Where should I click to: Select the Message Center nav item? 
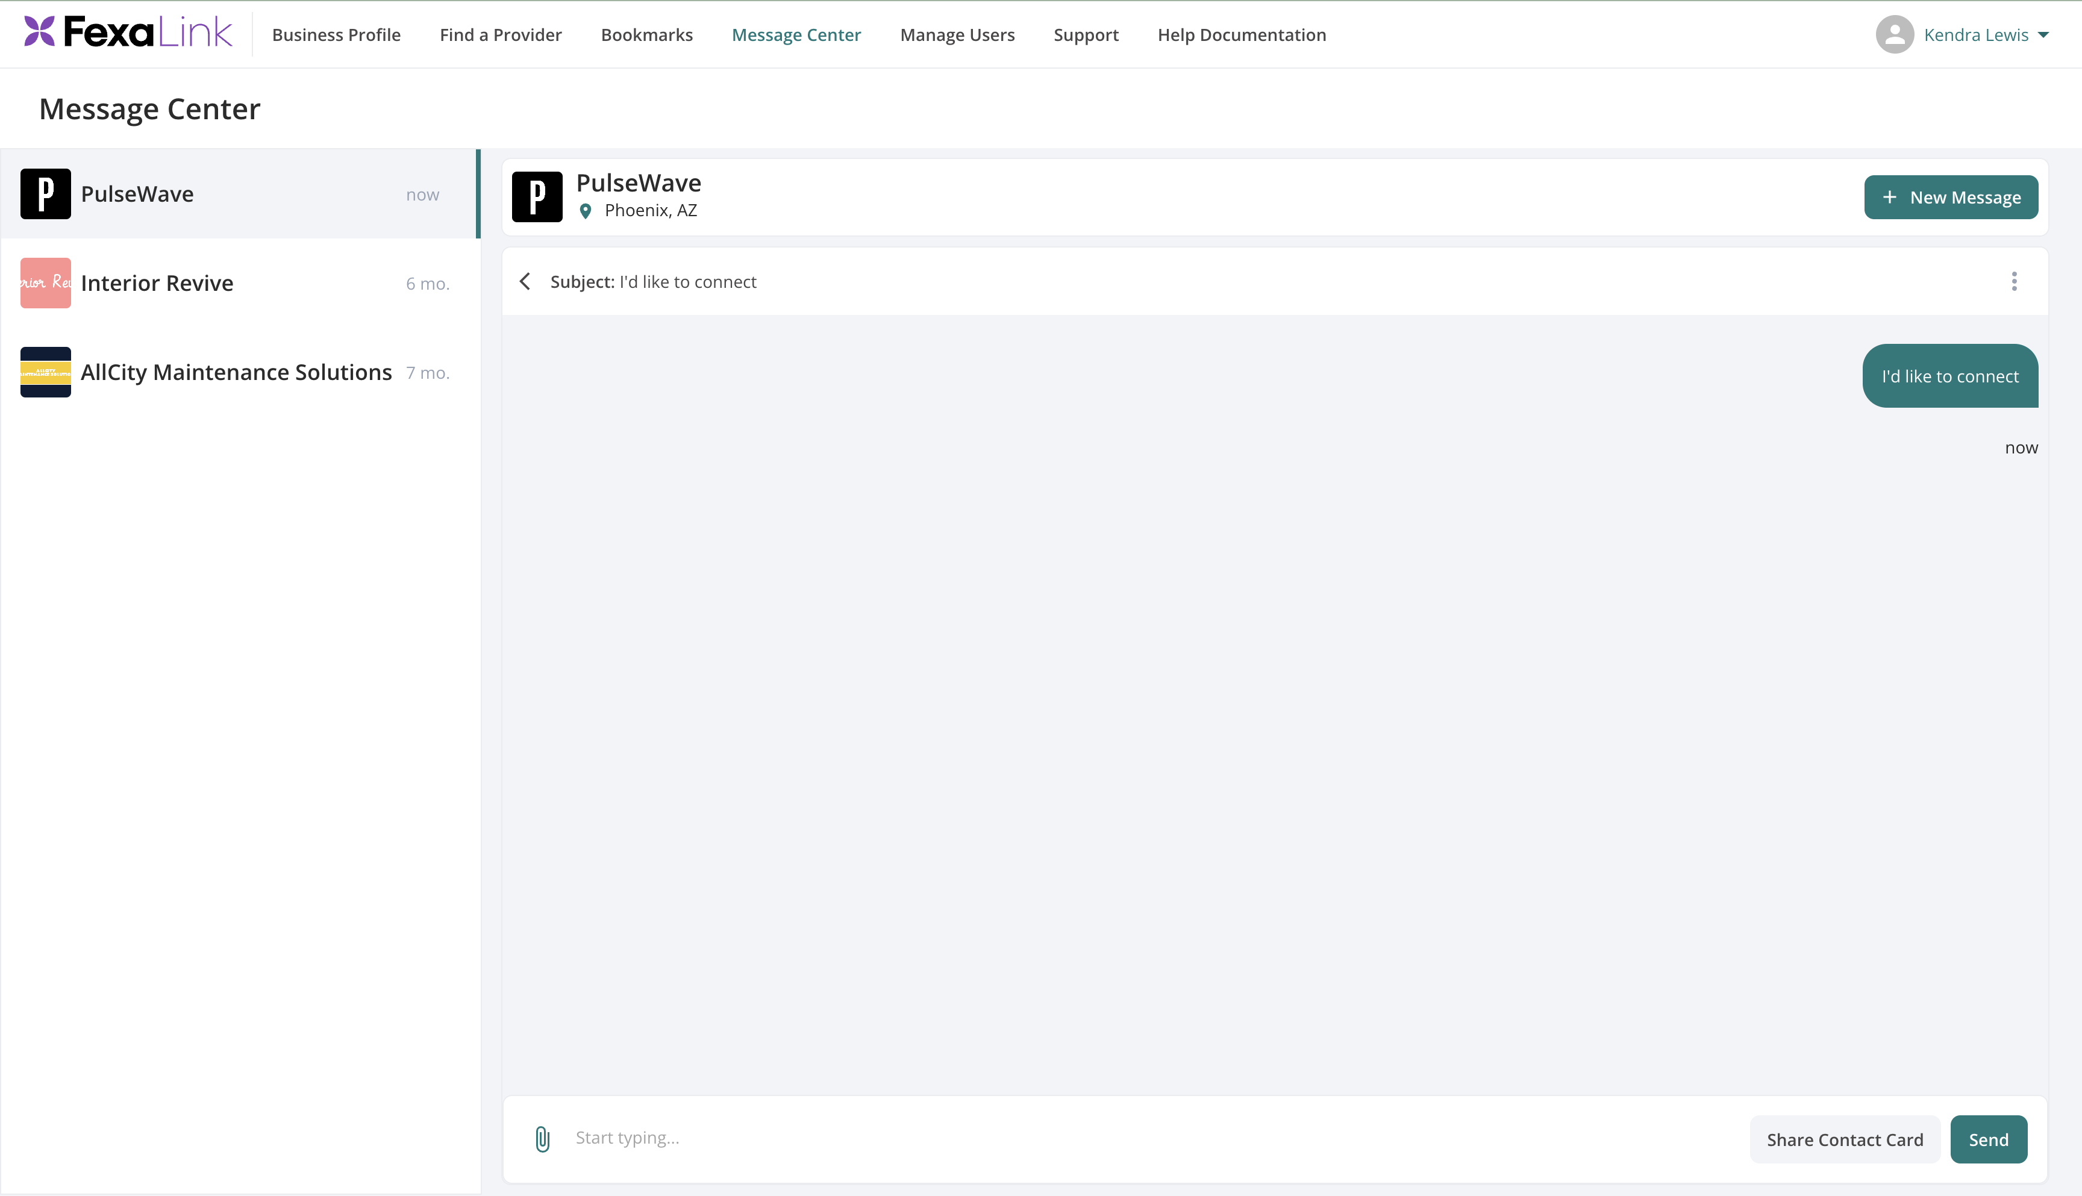(x=796, y=34)
